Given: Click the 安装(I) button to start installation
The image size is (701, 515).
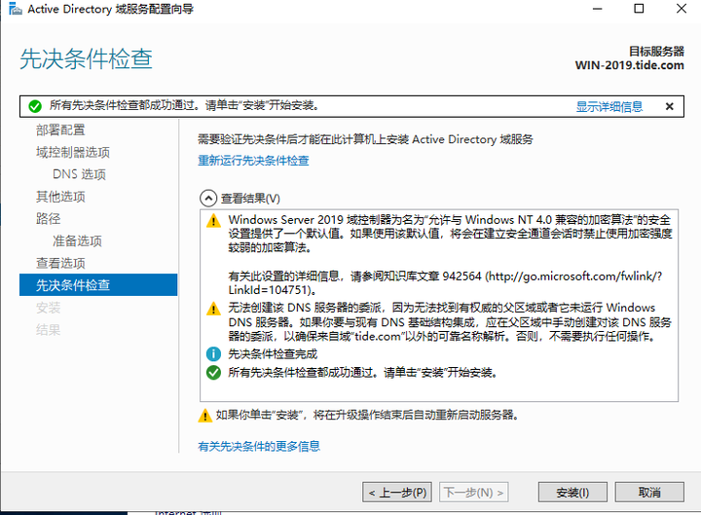Looking at the screenshot, I should (572, 493).
